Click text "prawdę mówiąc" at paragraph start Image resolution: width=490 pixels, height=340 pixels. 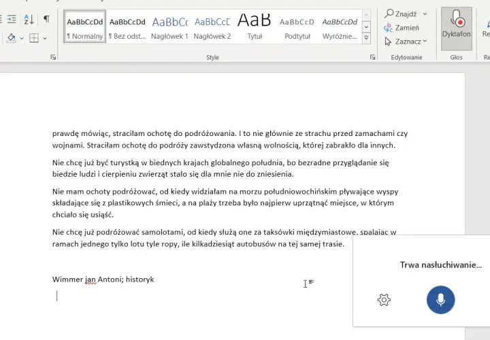[x=81, y=134]
